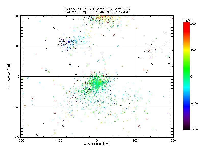Click the colorbar label "100"
204x153 pixels.
[193, 50]
